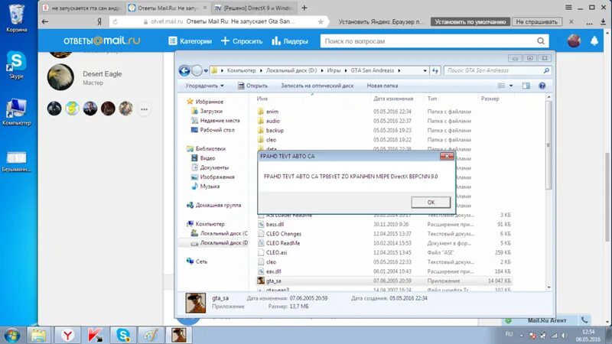Change Explorer view mode icon
This screenshot has height=344, width=612.
point(501,86)
